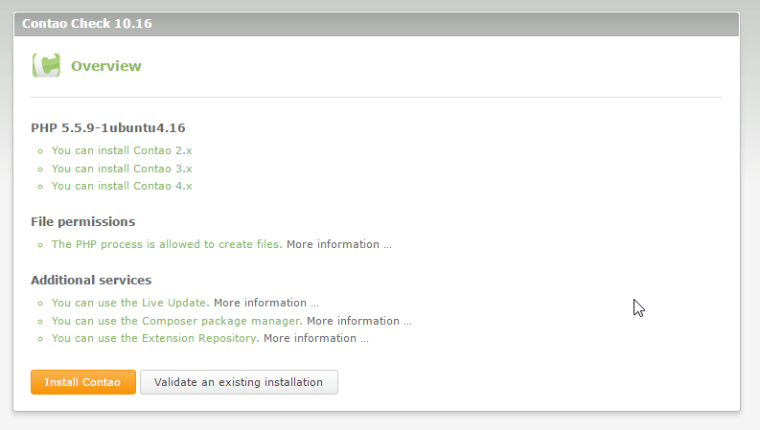Click the Contao logo icon beside Overview

[46, 66]
